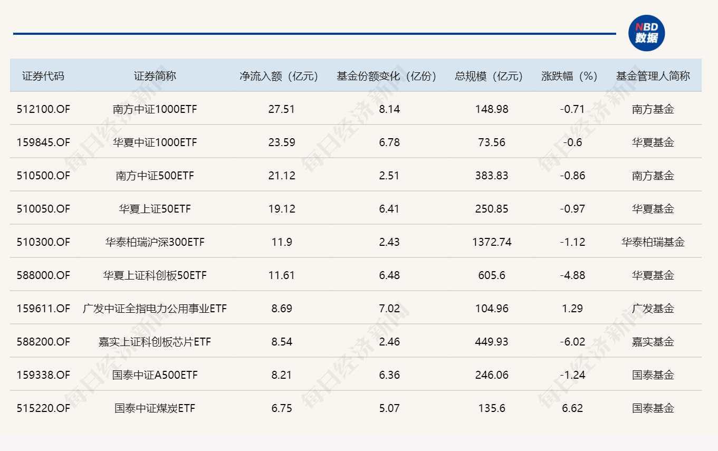
Task: Click share change value 5.07
Action: 389,408
